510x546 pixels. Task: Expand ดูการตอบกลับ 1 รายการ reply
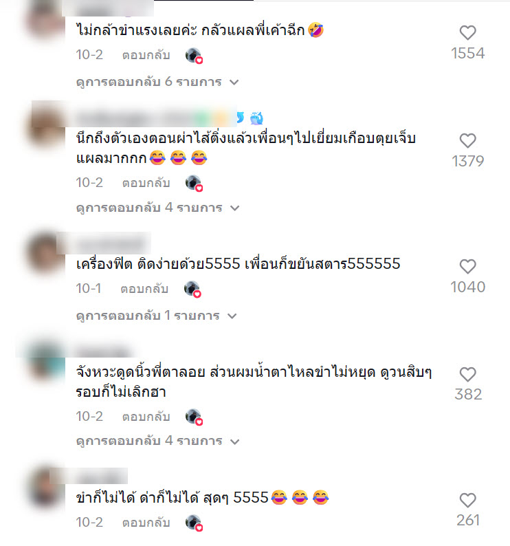tap(156, 316)
